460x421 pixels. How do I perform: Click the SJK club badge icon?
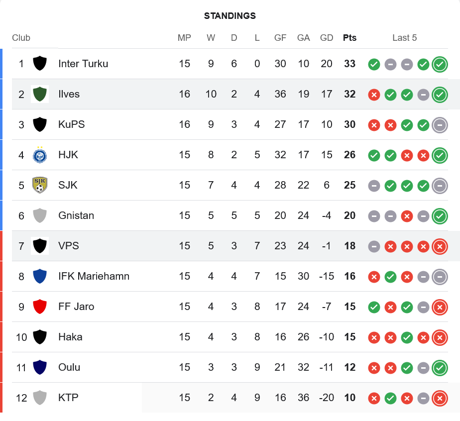click(40, 186)
